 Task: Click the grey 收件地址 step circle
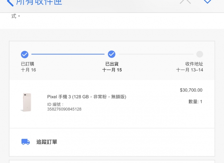199,54
